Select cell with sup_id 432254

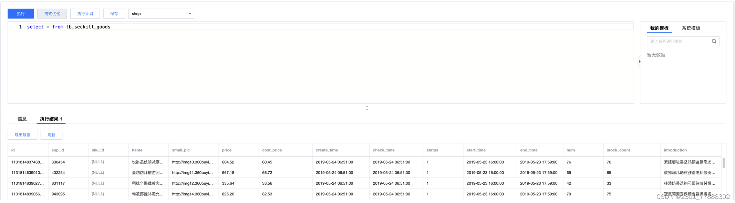click(x=68, y=173)
